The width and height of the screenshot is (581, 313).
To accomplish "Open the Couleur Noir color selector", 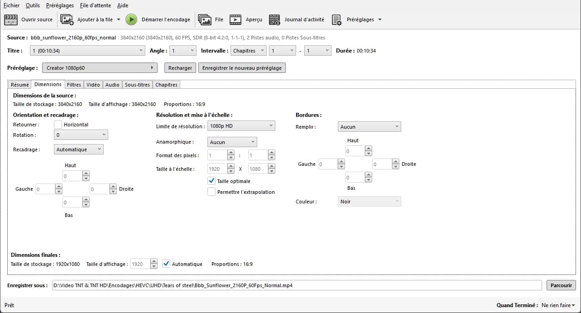I will coord(369,202).
